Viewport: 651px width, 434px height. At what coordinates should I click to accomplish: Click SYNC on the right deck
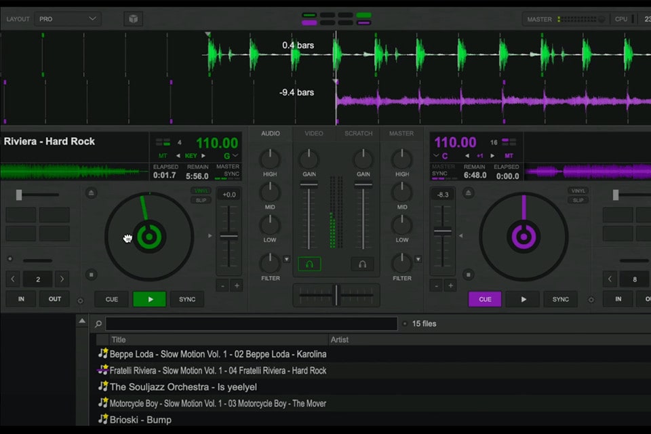pos(561,299)
